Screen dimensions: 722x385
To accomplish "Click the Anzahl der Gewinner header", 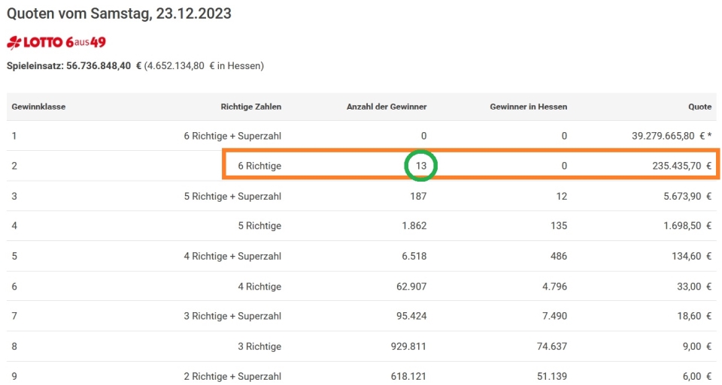I will tap(387, 107).
